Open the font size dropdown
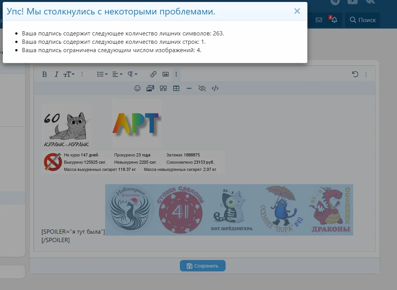397x290 pixels. coord(69,74)
